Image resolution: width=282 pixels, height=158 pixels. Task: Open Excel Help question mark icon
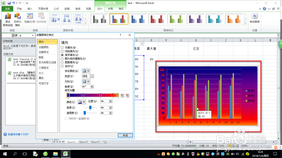[265, 9]
